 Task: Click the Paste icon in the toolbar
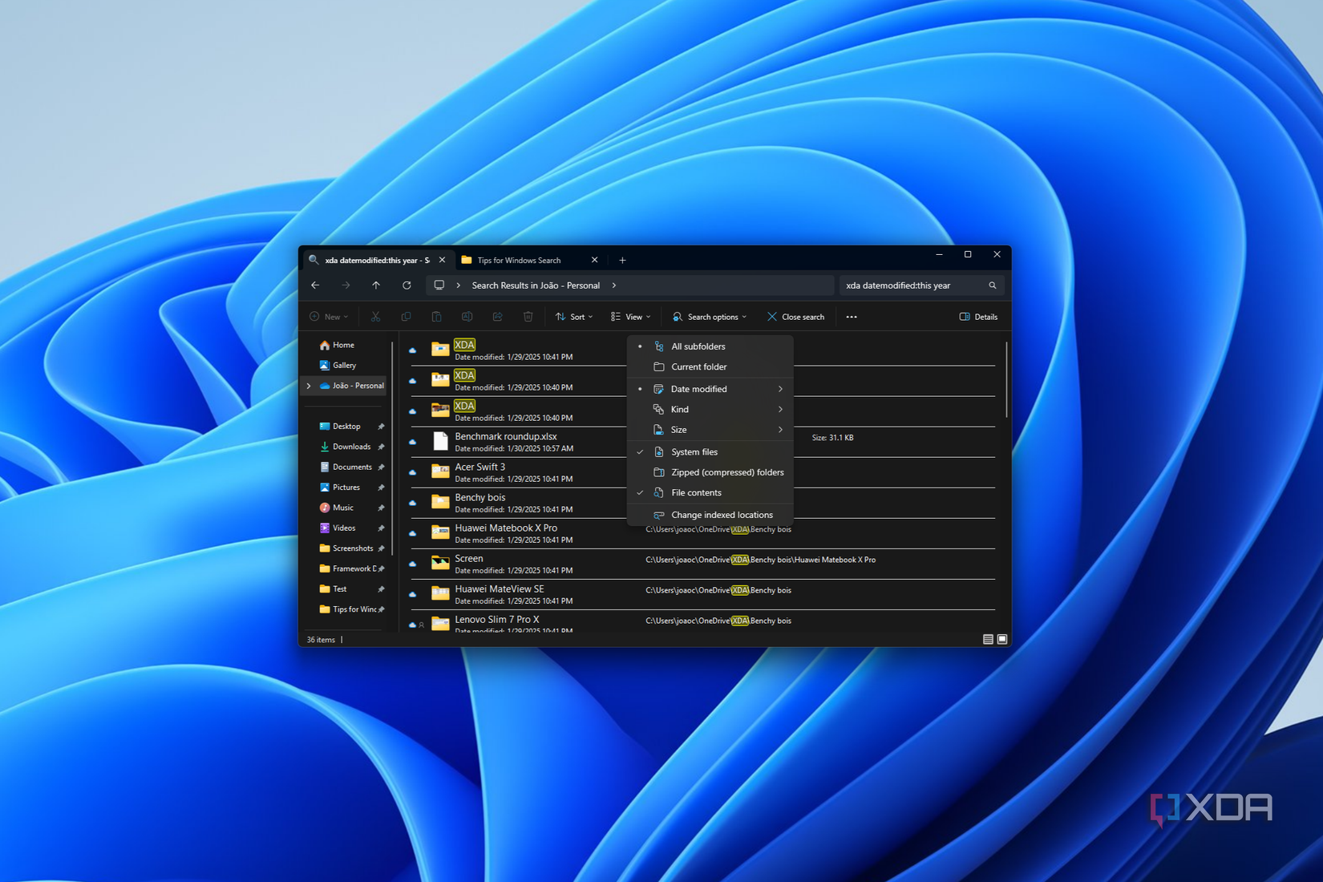(x=436, y=316)
